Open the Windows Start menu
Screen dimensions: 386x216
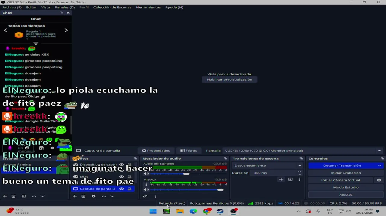point(153,211)
